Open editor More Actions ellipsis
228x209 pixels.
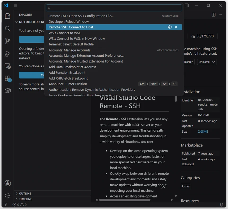tap(220, 15)
